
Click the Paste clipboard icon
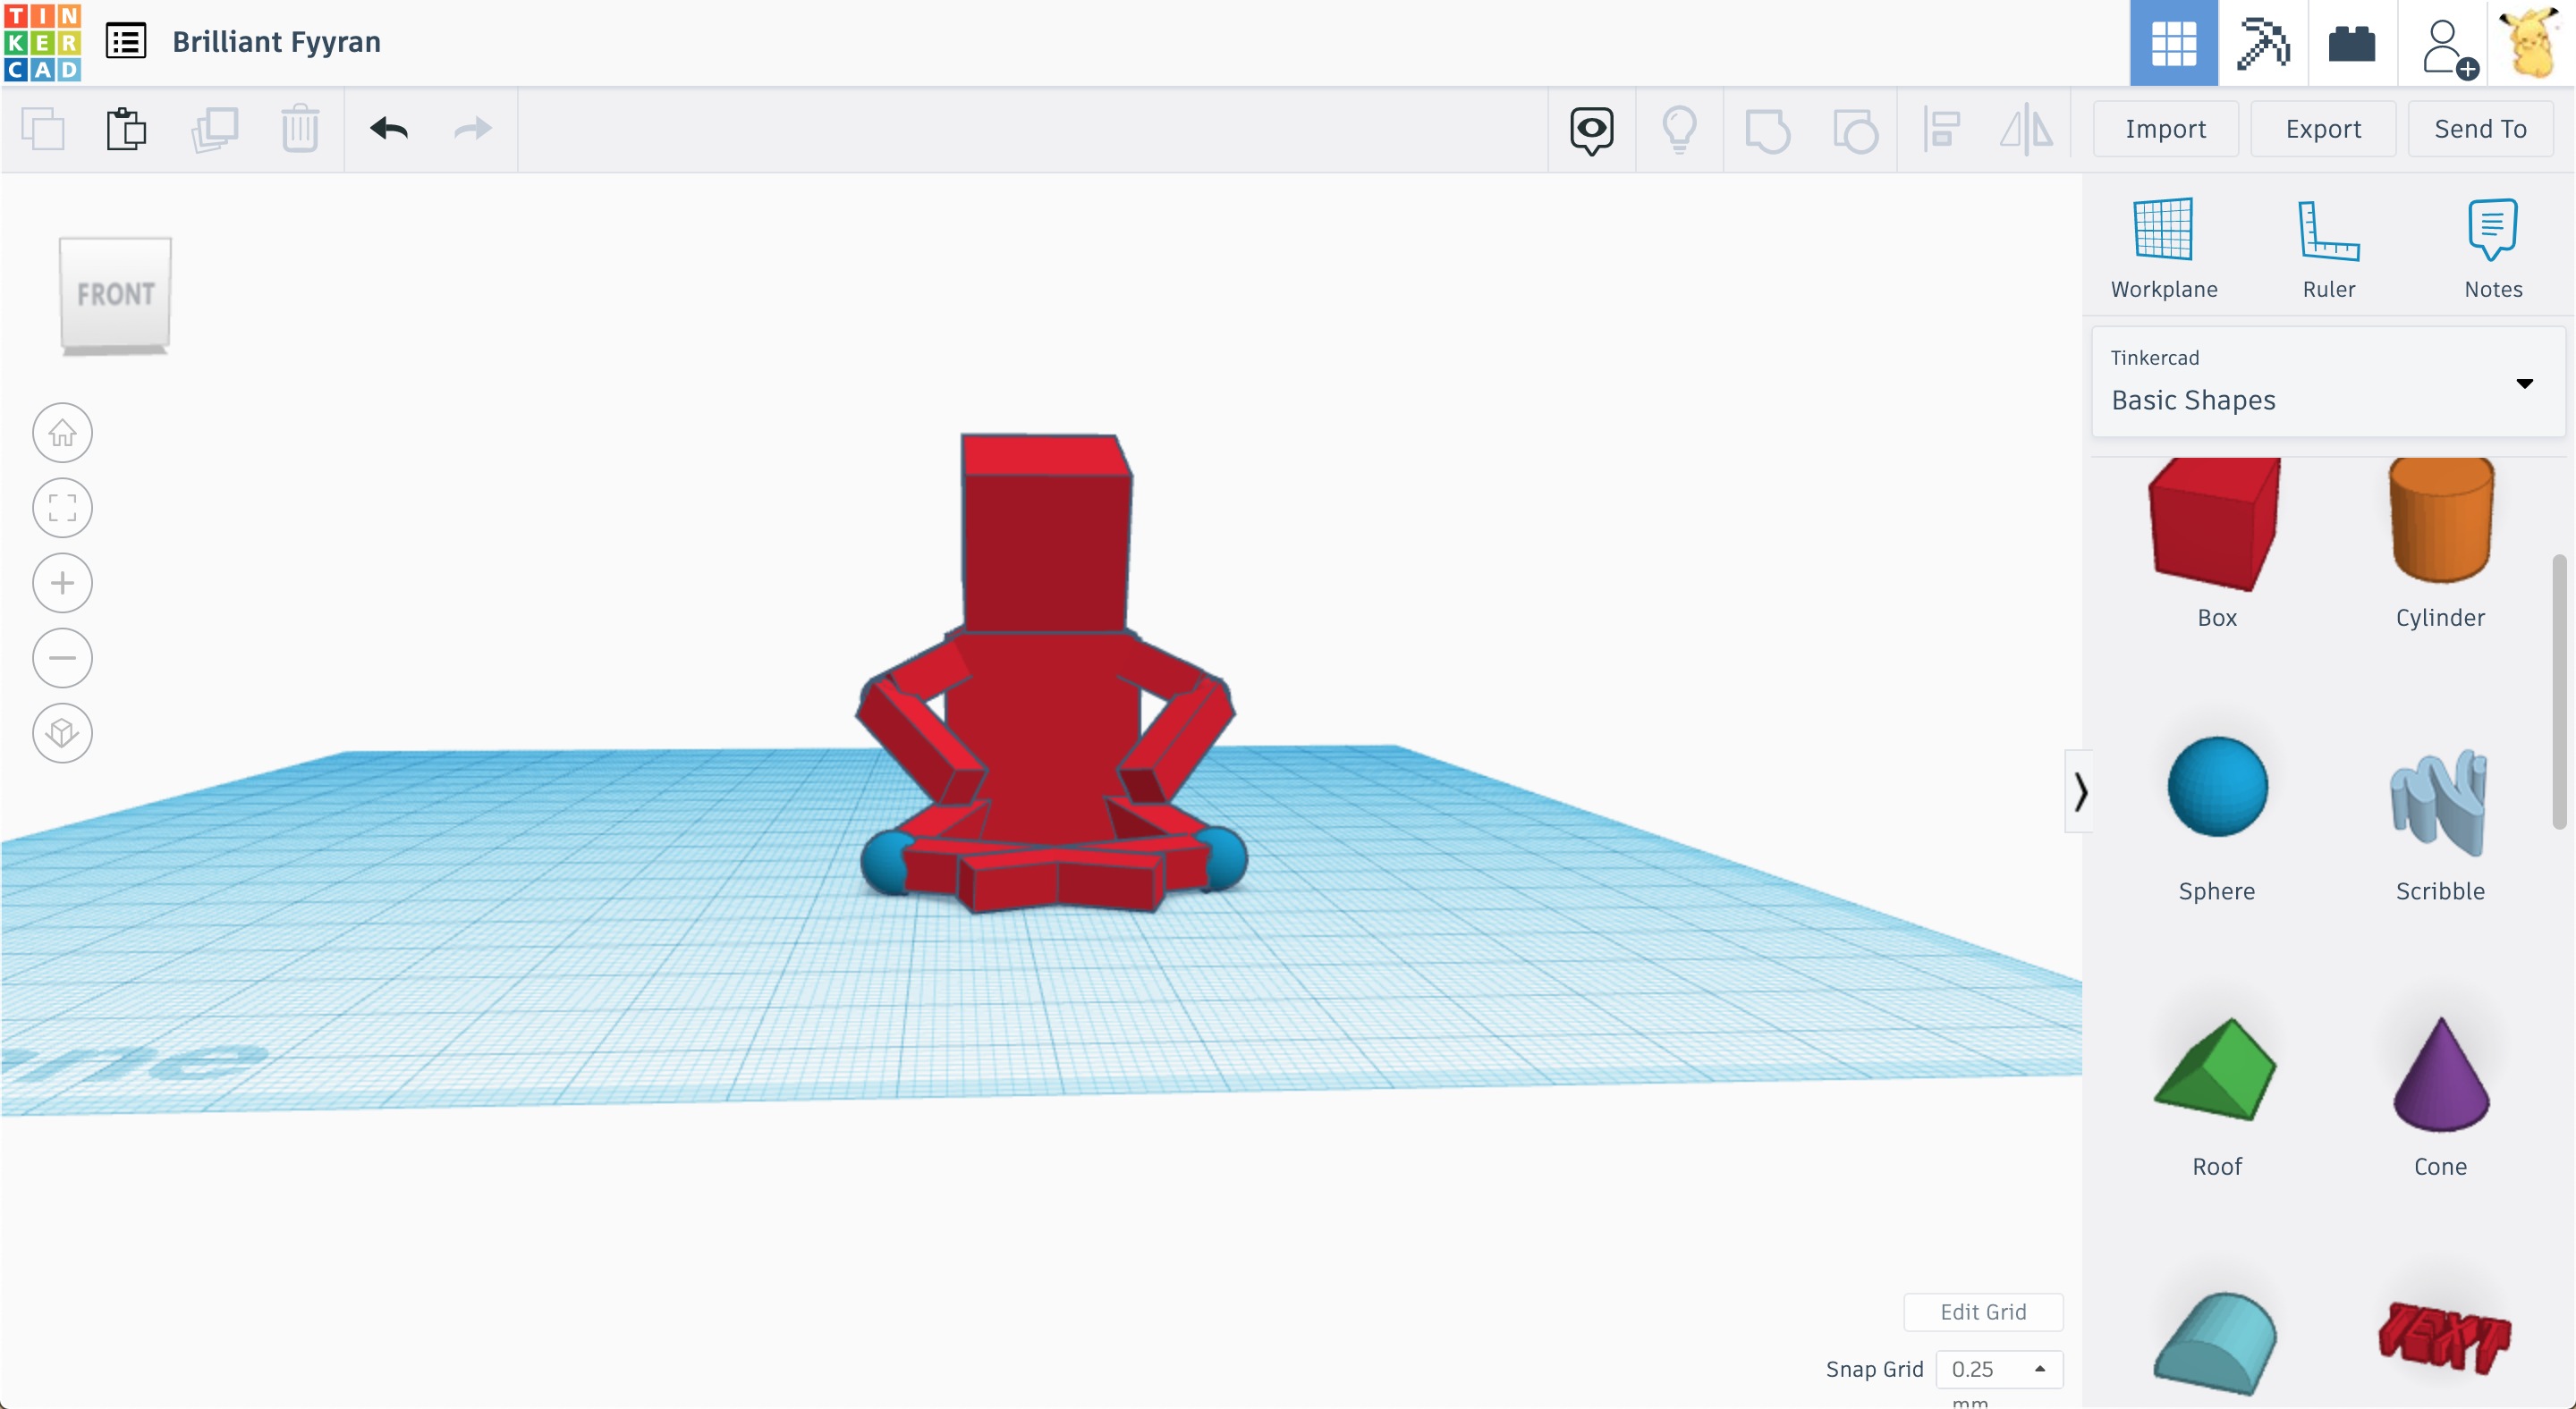point(126,129)
